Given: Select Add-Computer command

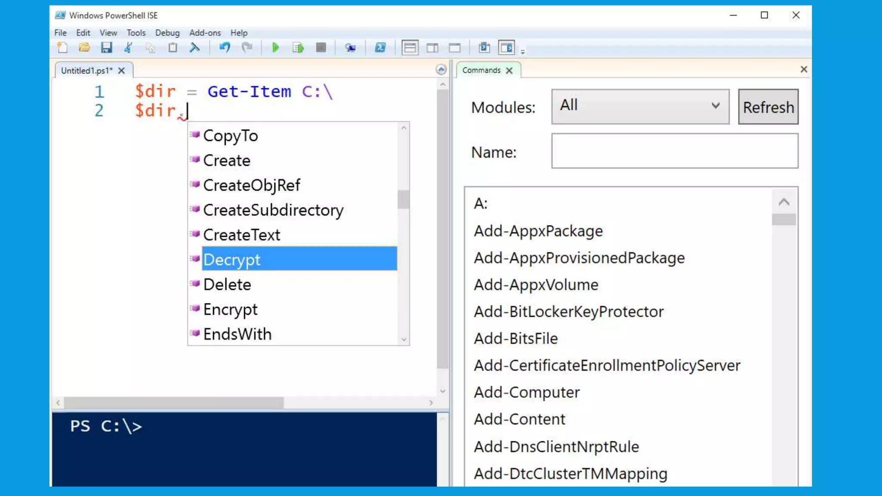Looking at the screenshot, I should pos(527,392).
